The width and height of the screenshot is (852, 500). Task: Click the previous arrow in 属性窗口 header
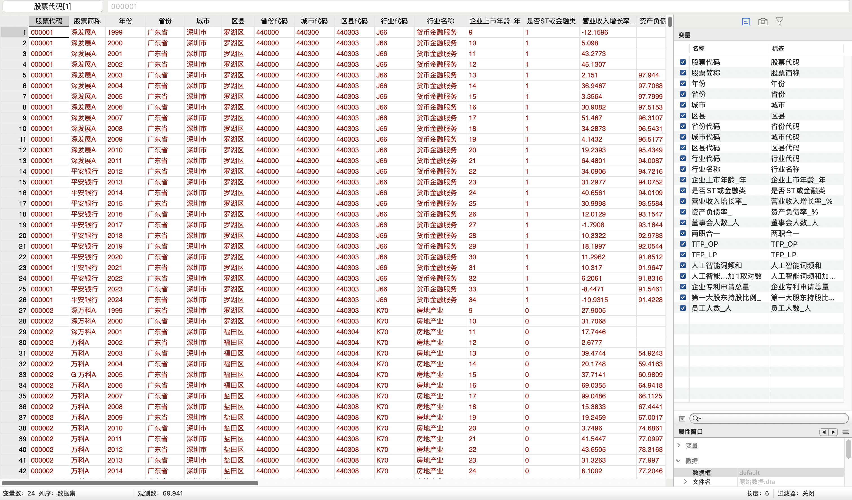(824, 432)
